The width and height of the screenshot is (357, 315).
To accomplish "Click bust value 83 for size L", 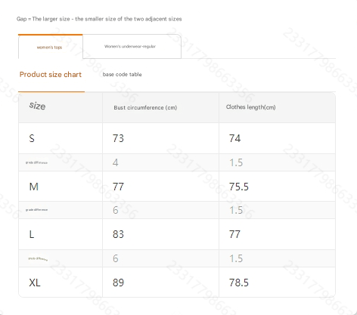I will coord(118,234).
